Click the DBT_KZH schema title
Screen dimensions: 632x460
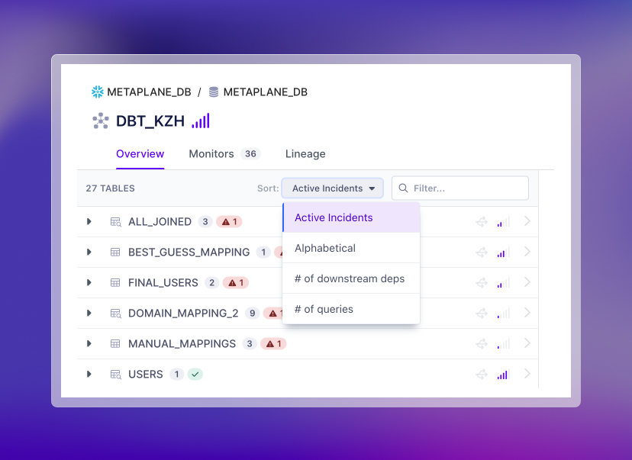(150, 121)
